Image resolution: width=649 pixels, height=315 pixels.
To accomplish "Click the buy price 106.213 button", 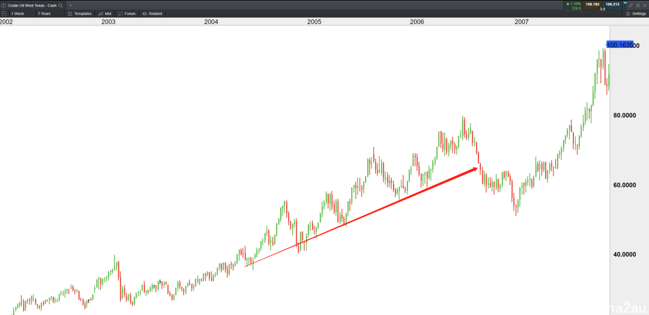I will pos(612,5).
